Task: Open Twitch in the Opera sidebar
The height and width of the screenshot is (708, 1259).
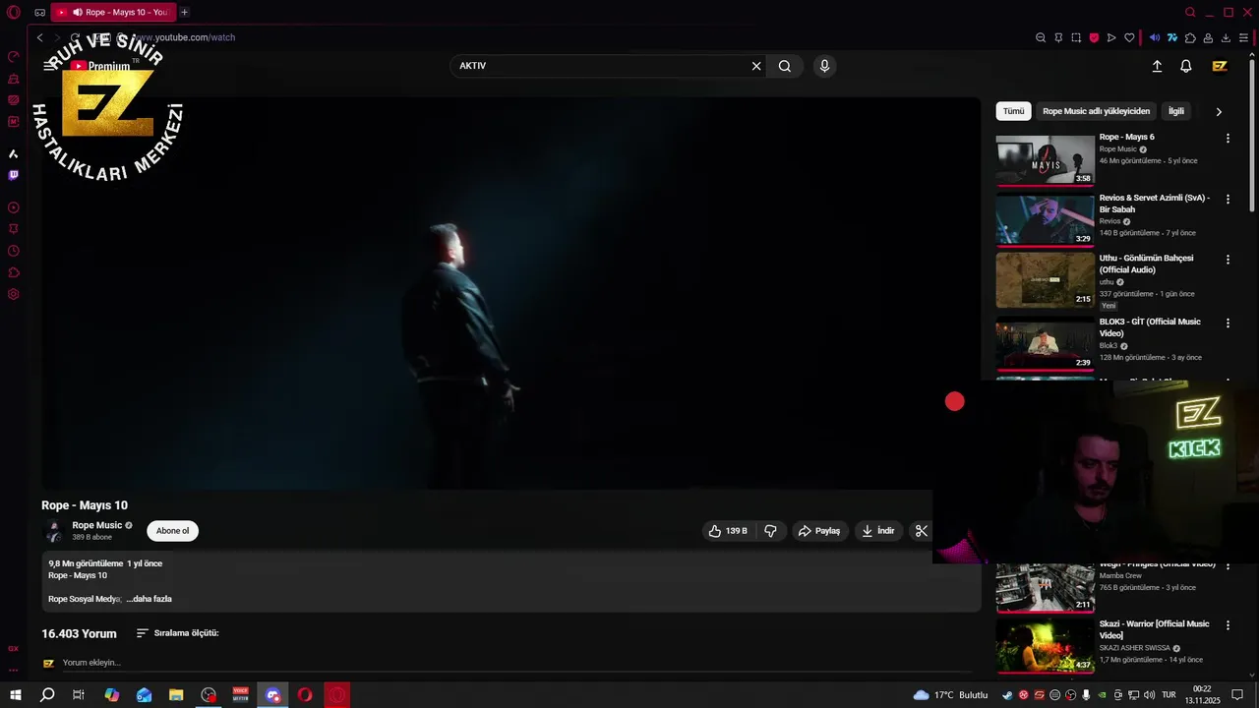Action: 14,175
